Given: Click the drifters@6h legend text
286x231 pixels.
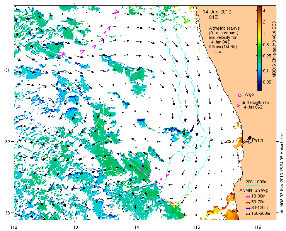Looking at the screenshot, I should click(255, 102).
